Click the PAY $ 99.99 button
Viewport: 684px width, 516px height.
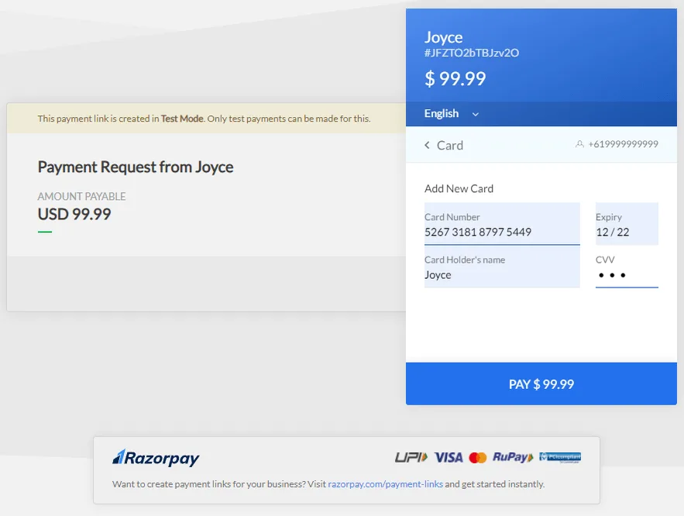pyautogui.click(x=541, y=384)
